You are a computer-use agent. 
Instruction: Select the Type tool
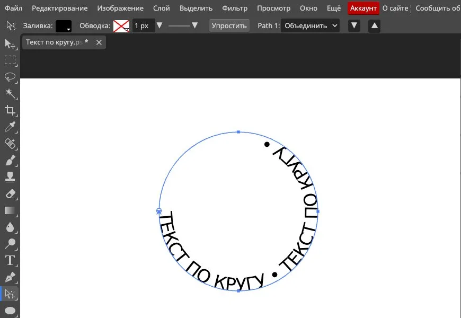10,260
